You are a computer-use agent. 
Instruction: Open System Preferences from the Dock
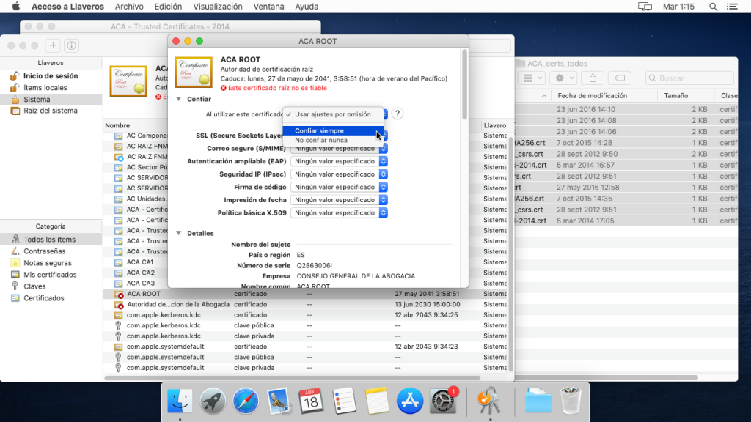tap(443, 401)
